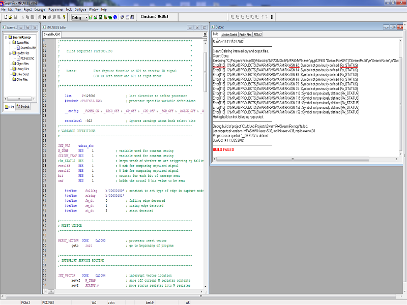Switch to the Build output tab
The height and width of the screenshot is (305, 407).
[215, 34]
